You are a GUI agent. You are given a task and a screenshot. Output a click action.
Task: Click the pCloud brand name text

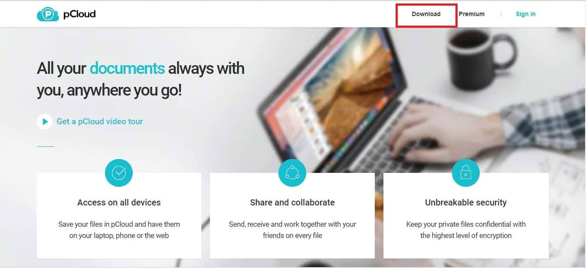click(79, 14)
